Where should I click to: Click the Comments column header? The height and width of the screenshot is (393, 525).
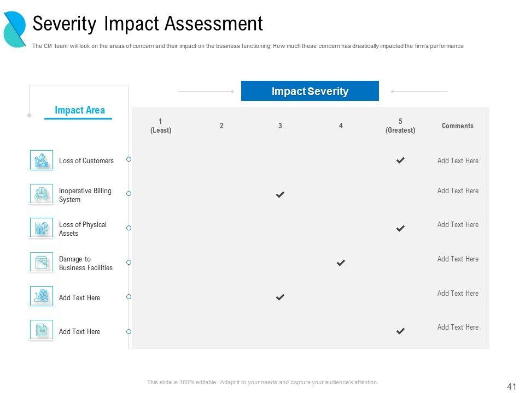click(x=458, y=126)
